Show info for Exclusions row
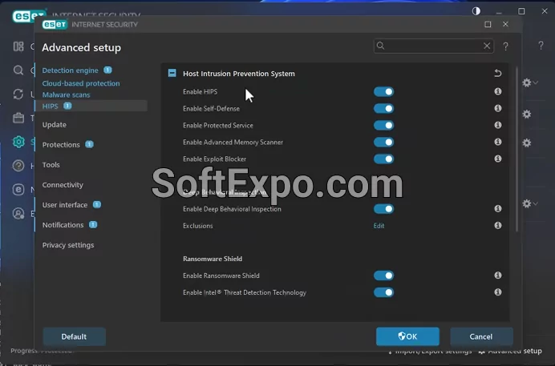 pyautogui.click(x=498, y=225)
